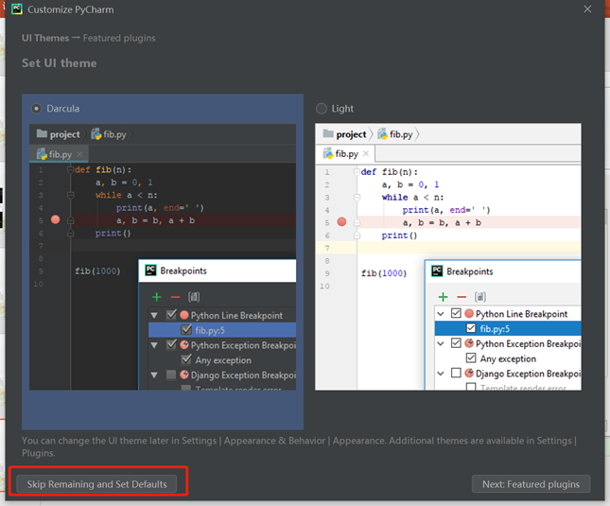The height and width of the screenshot is (506, 610).
Task: Click the UI Themes breadcrumb step
Action: pos(45,38)
